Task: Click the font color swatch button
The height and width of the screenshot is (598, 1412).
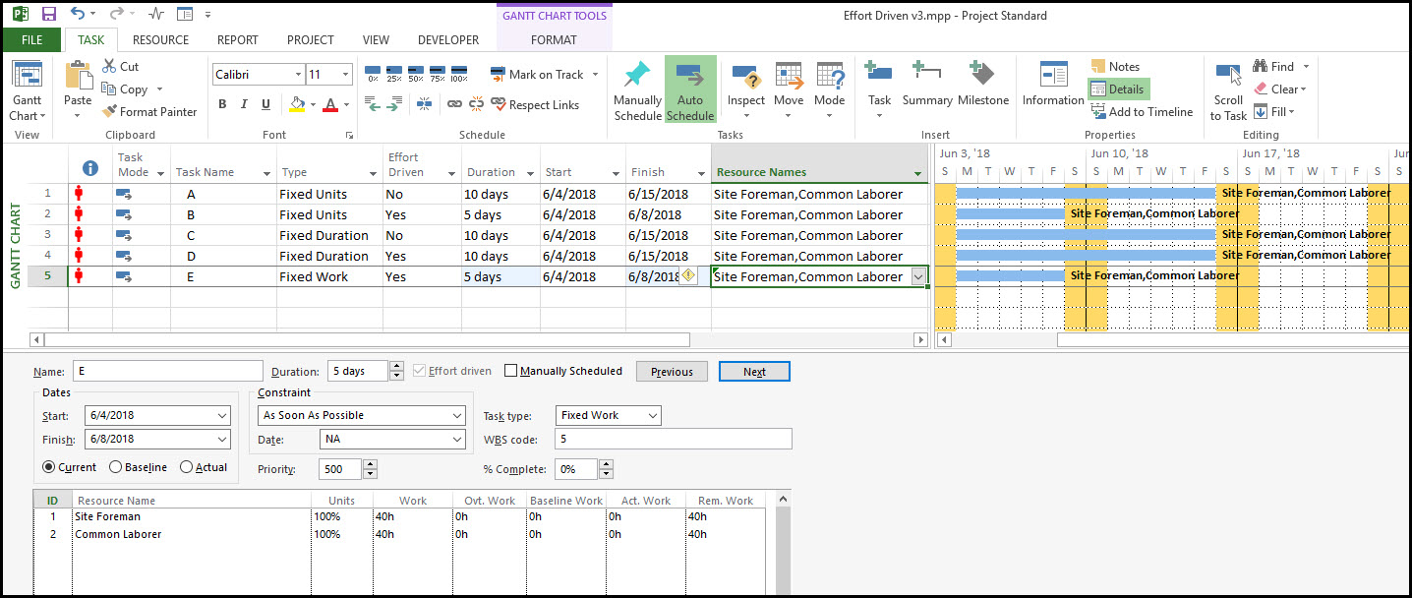Action: [x=330, y=104]
